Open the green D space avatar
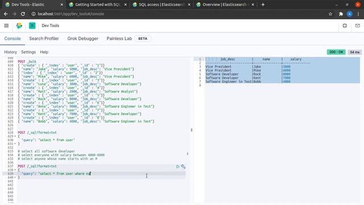 tap(32, 26)
